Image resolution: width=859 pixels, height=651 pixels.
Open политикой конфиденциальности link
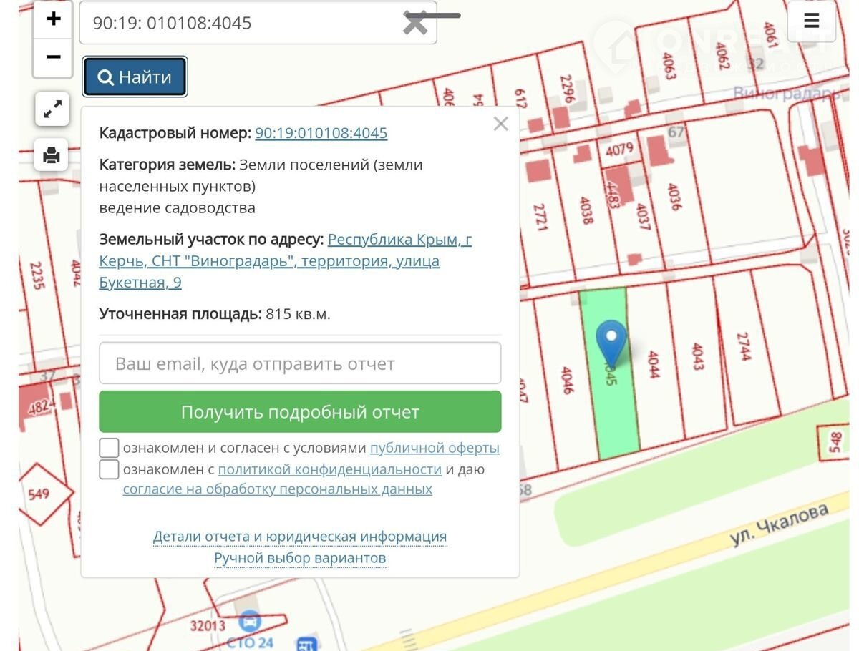pos(329,470)
